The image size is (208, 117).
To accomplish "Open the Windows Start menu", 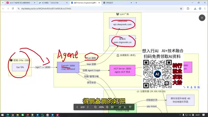I will click(x=2, y=115).
